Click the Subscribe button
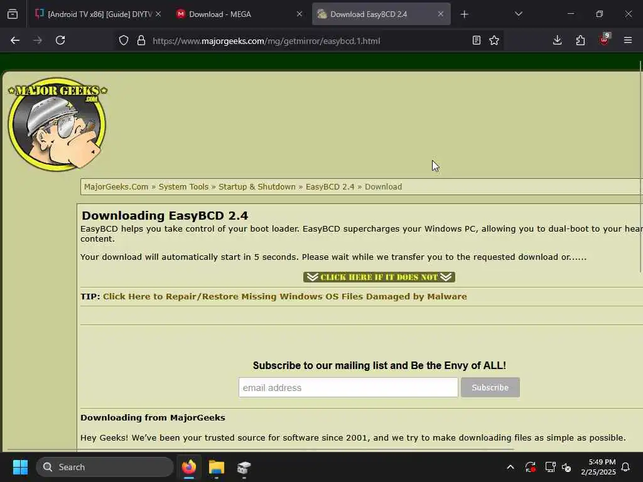The height and width of the screenshot is (482, 643). pos(490,387)
